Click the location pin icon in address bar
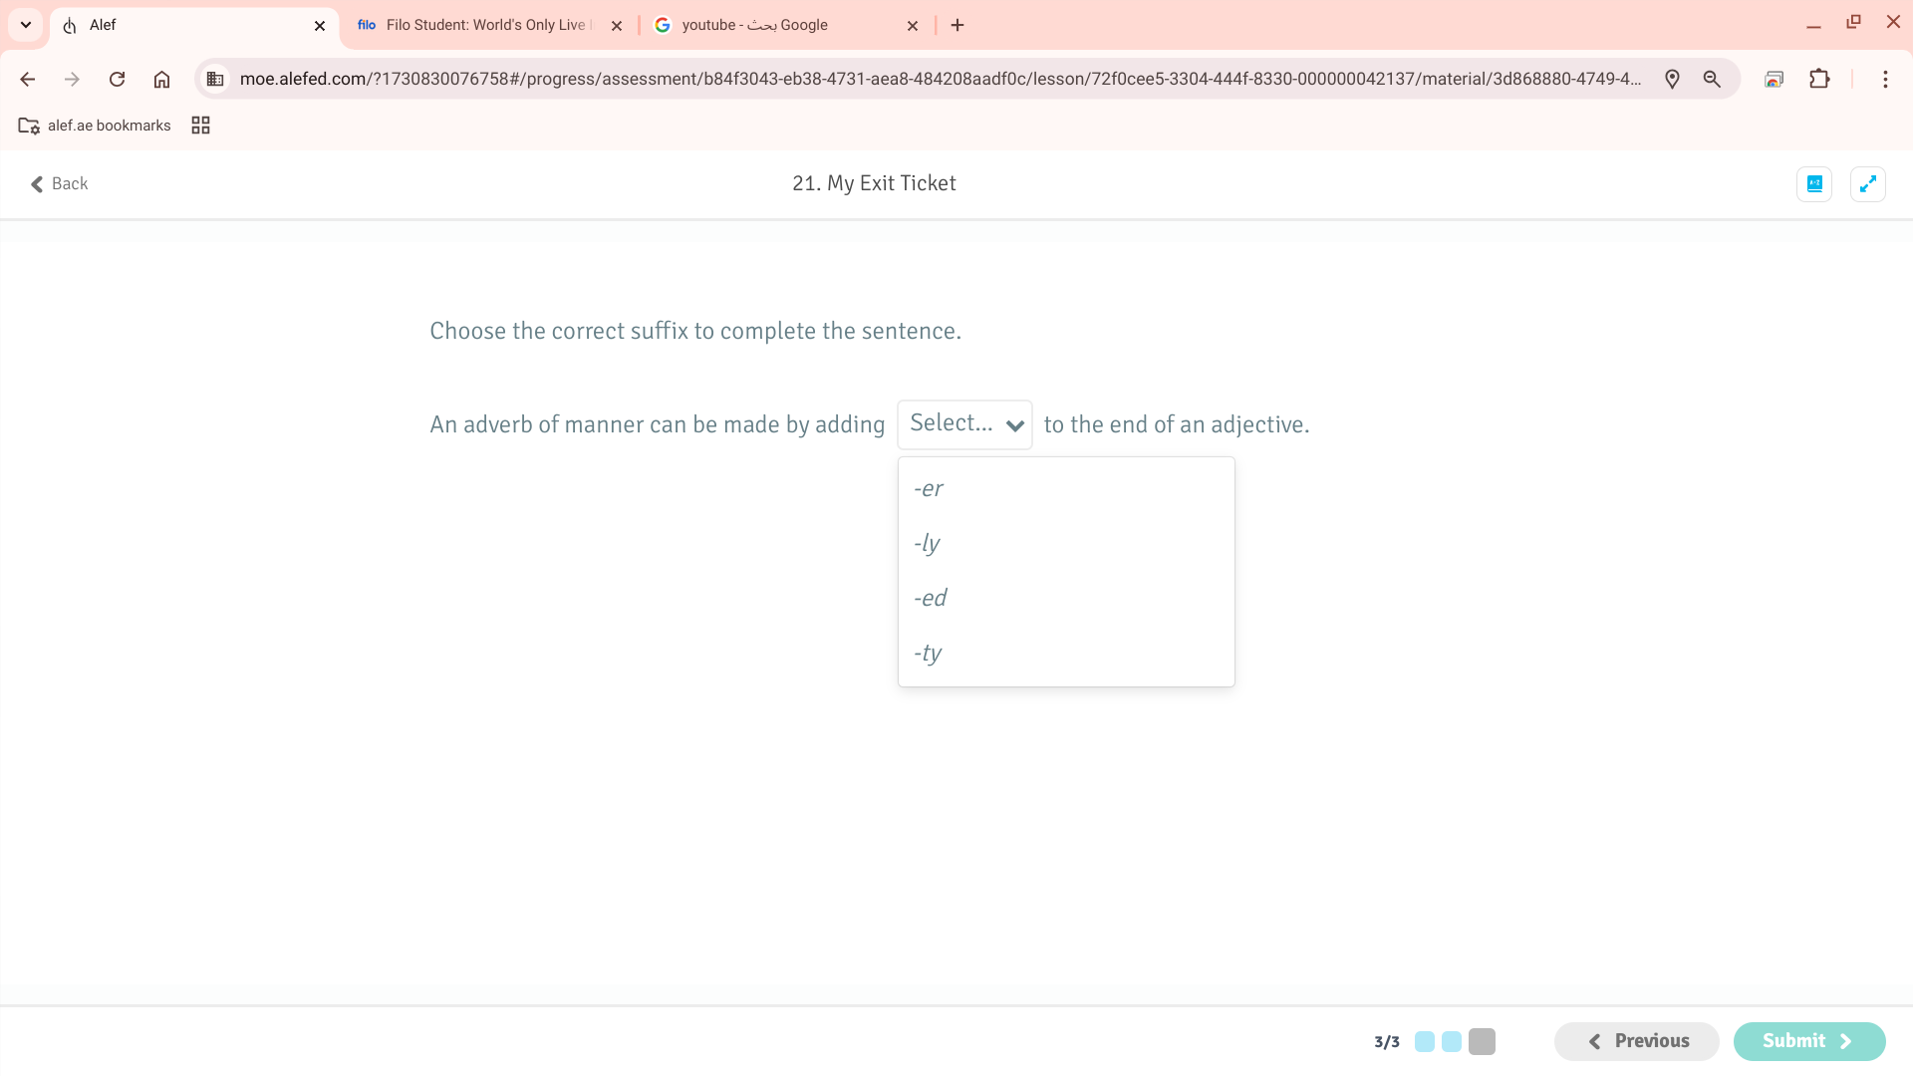This screenshot has height=1076, width=1913. [1672, 80]
